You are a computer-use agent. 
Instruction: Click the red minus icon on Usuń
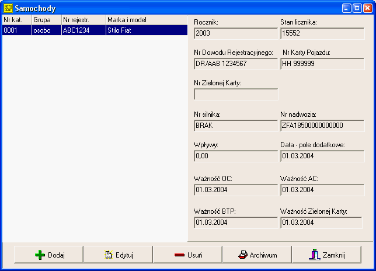coord(180,255)
